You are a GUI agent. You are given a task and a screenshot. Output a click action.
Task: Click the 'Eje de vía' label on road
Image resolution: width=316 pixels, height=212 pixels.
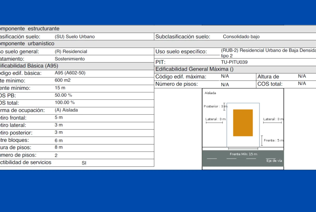click(274, 161)
